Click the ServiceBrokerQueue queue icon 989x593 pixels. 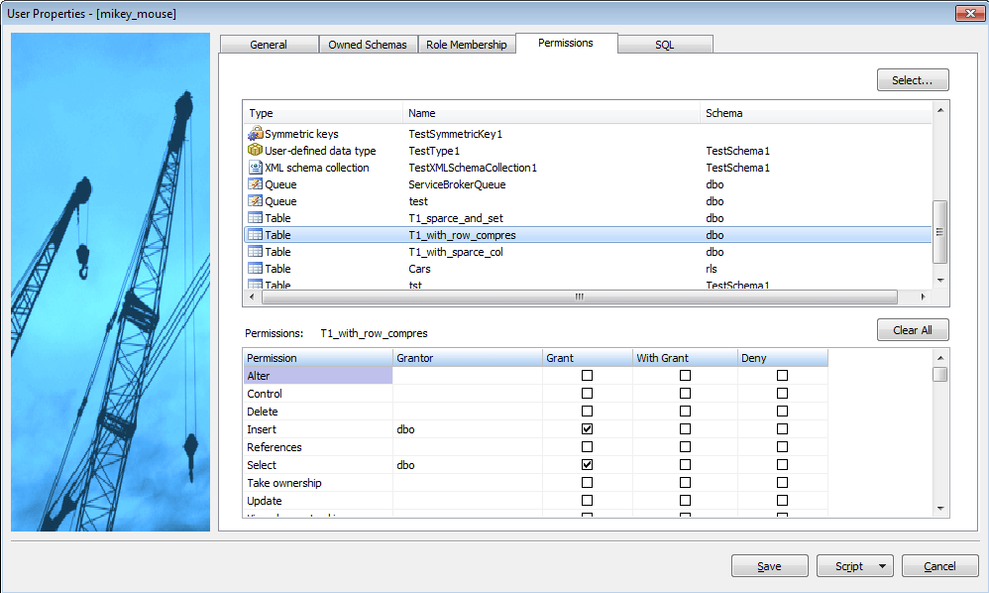pos(255,184)
